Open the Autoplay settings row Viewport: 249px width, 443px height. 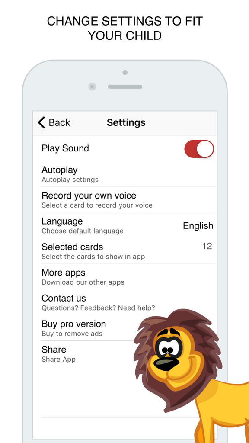tap(125, 174)
